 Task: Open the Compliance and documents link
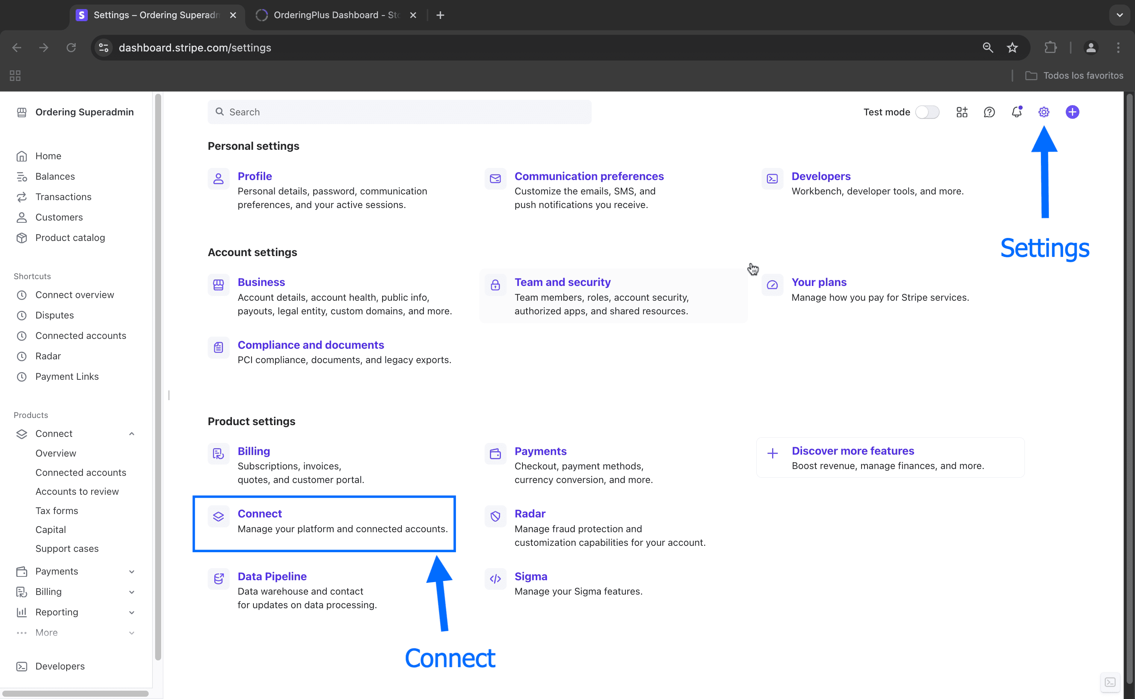click(311, 345)
